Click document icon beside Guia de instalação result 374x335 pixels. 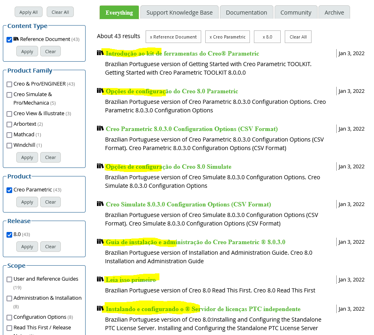pos(100,241)
